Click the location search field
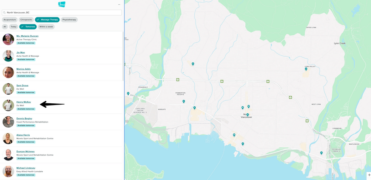The height and width of the screenshot is (180, 371). (62, 13)
